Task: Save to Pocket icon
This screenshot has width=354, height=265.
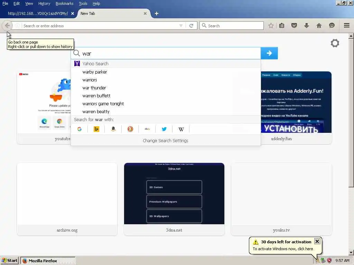Action: coord(294,26)
